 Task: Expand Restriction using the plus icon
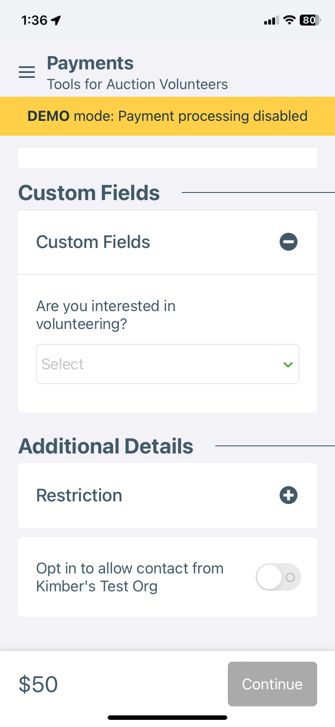click(x=289, y=496)
